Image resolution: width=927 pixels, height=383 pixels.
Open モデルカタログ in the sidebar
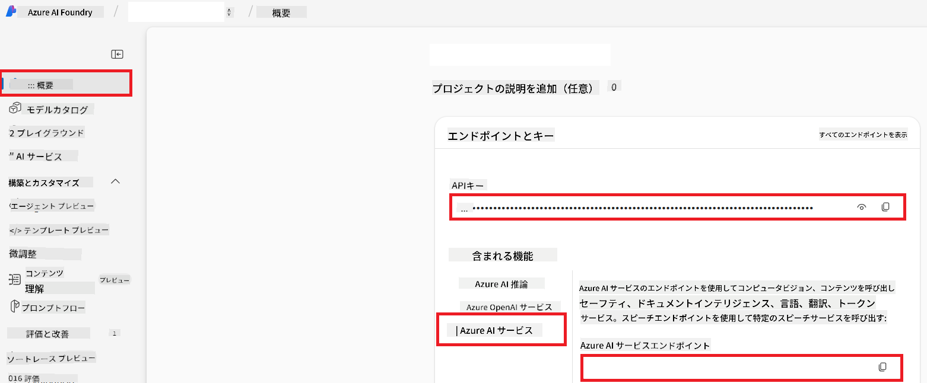coord(57,110)
